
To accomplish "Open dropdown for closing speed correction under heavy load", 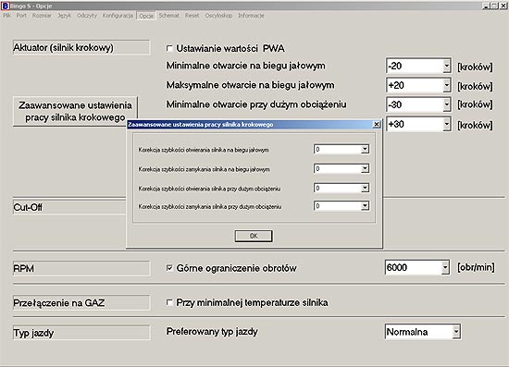I will [x=365, y=206].
